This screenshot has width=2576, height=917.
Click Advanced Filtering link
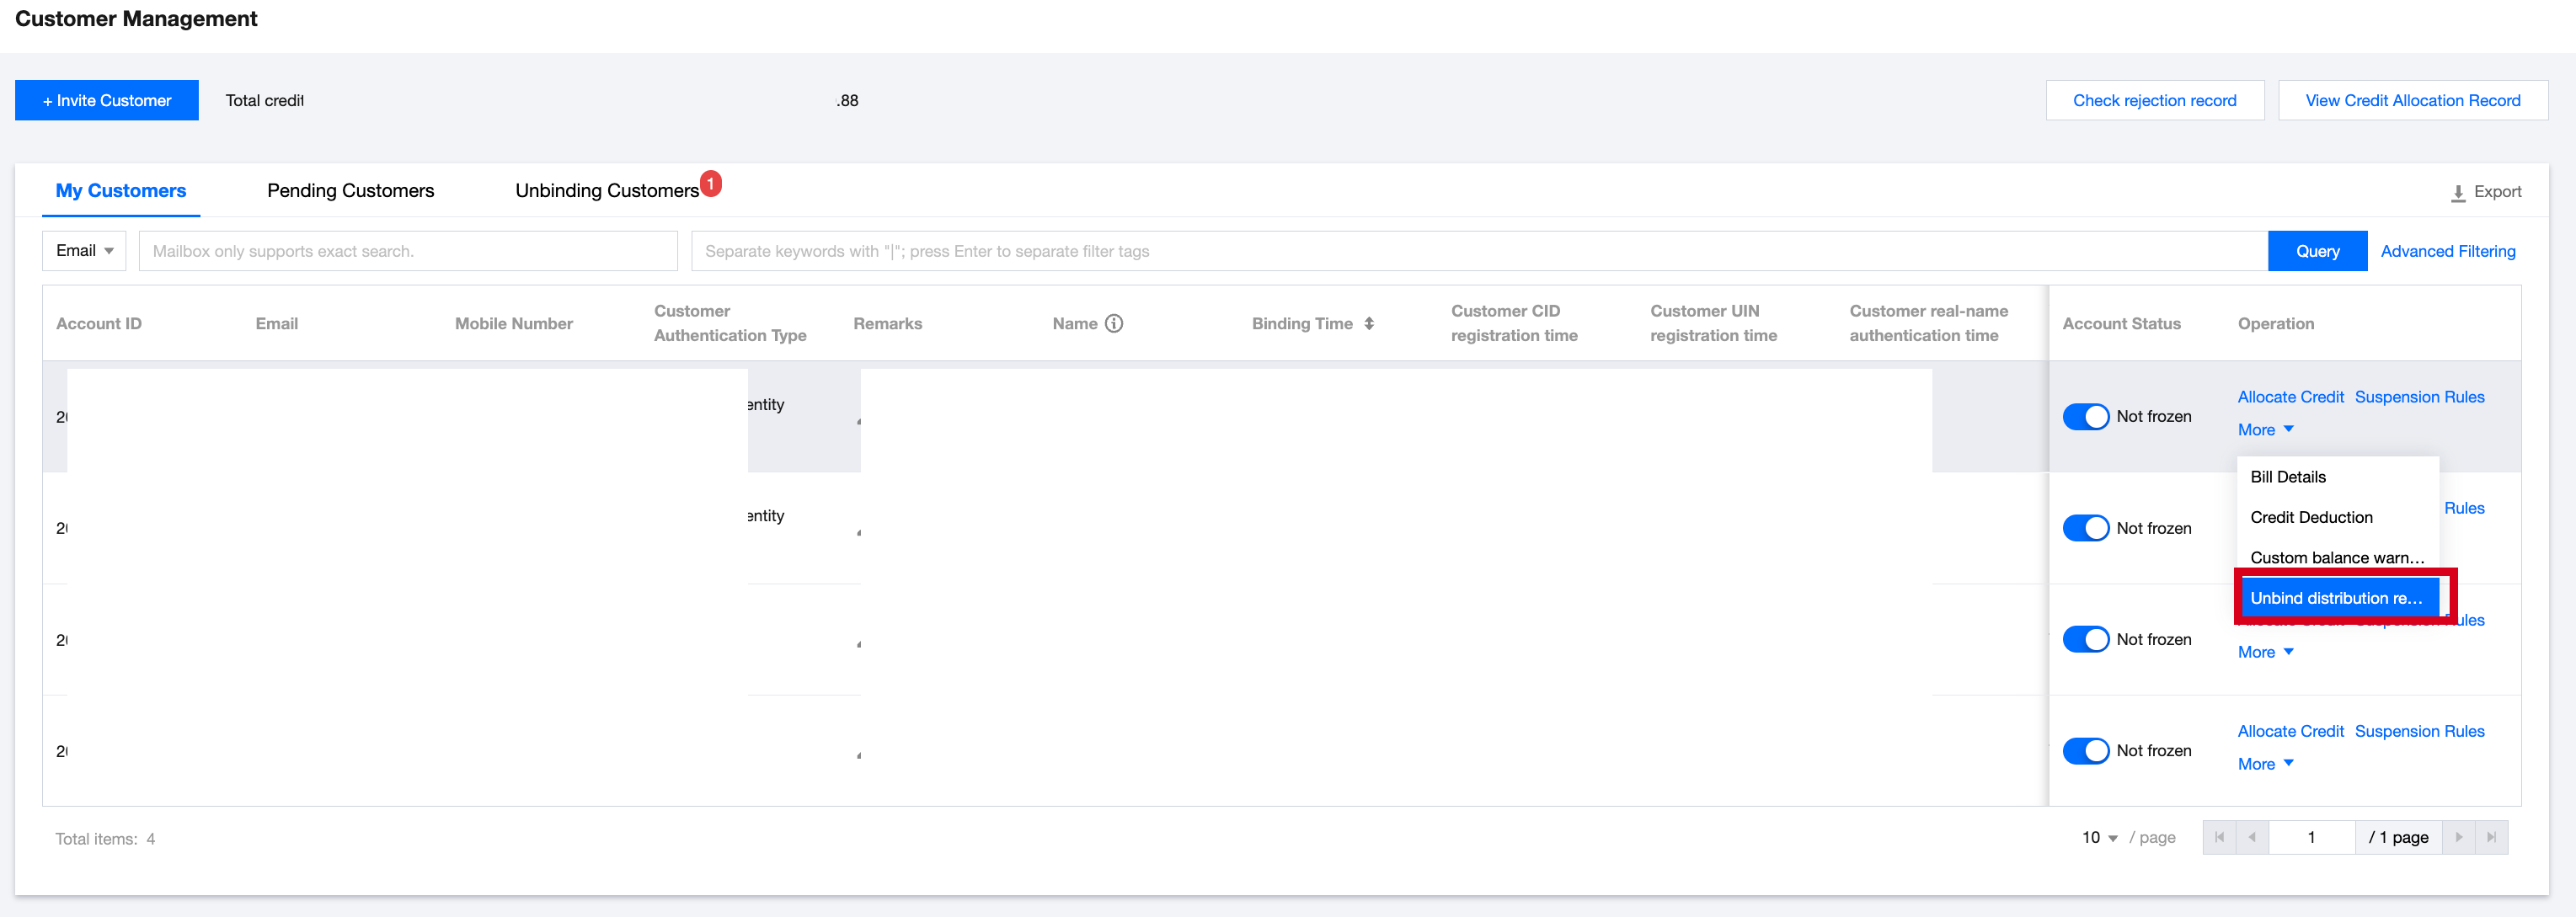(2447, 252)
